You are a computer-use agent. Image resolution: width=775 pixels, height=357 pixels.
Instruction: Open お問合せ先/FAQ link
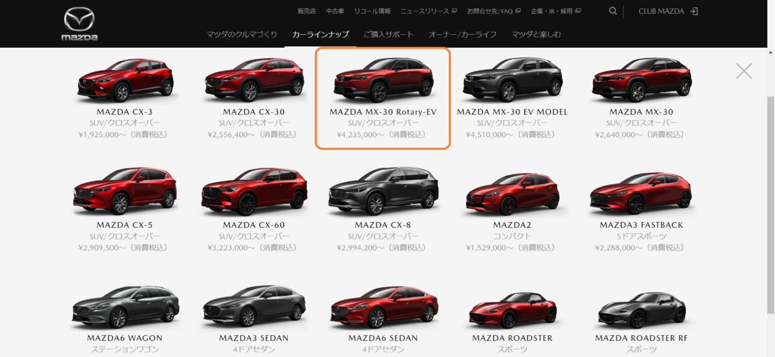[494, 12]
